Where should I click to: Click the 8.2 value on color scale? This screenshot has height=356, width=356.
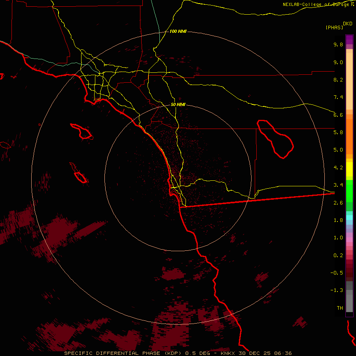tap(338, 80)
